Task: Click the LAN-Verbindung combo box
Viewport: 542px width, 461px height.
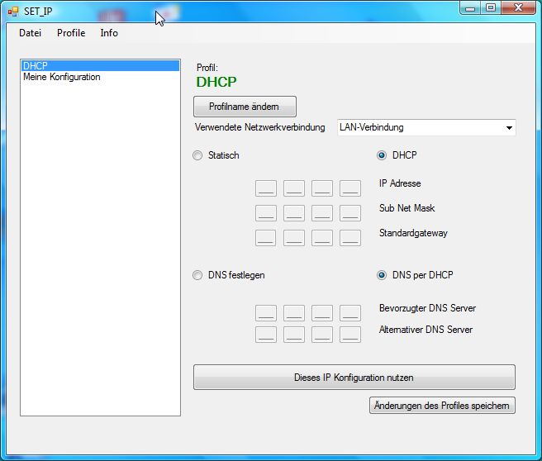Action: pyautogui.click(x=417, y=128)
